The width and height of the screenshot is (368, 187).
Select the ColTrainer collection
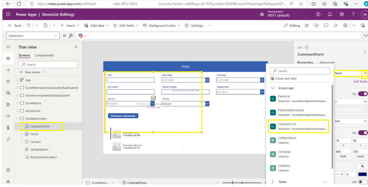pyautogui.click(x=298, y=154)
